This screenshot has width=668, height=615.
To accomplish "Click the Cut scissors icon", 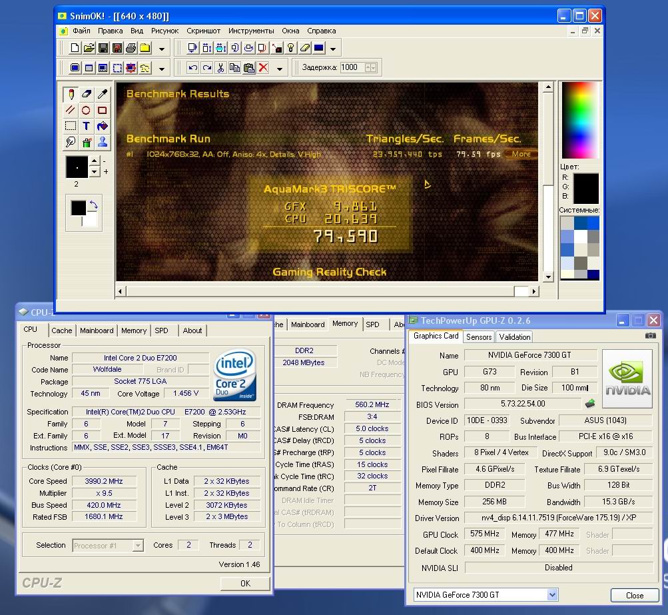I will (x=220, y=68).
